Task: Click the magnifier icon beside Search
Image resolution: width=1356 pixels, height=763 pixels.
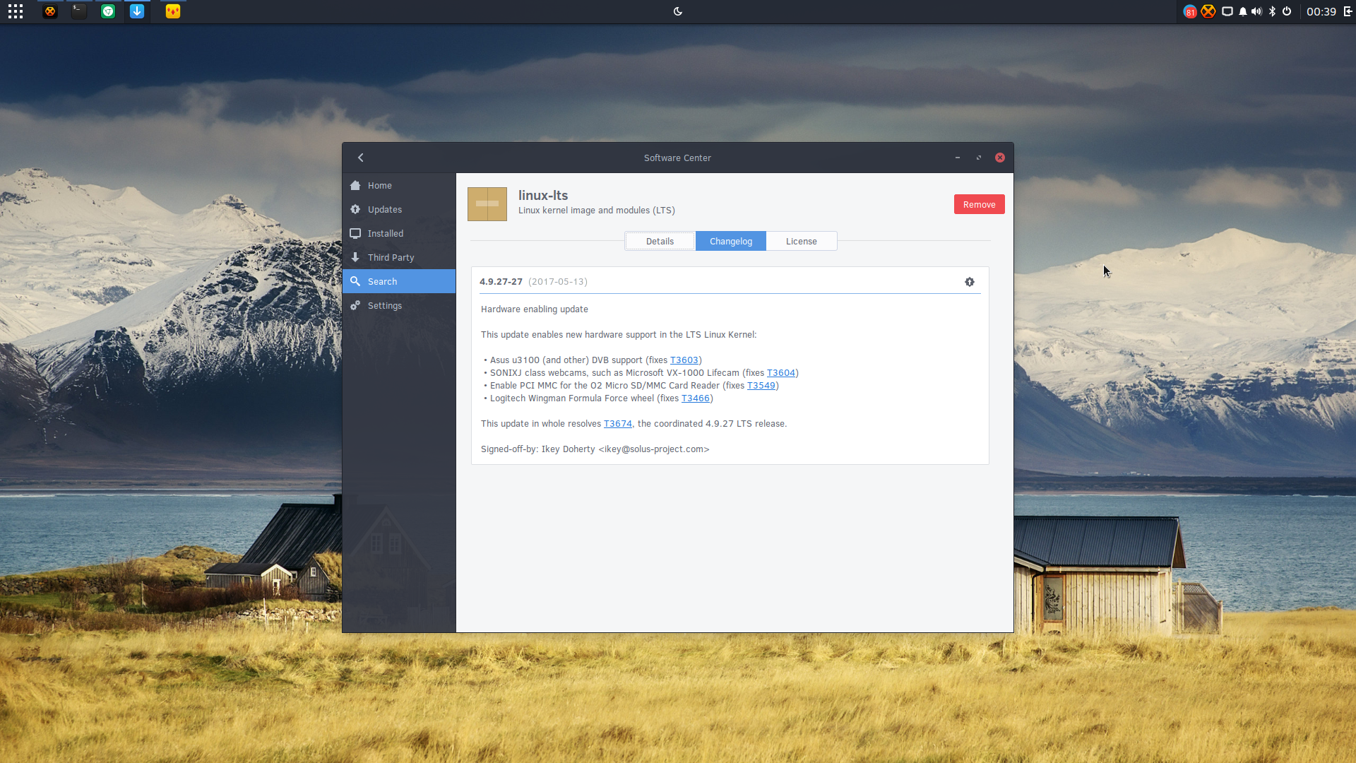Action: (x=355, y=281)
